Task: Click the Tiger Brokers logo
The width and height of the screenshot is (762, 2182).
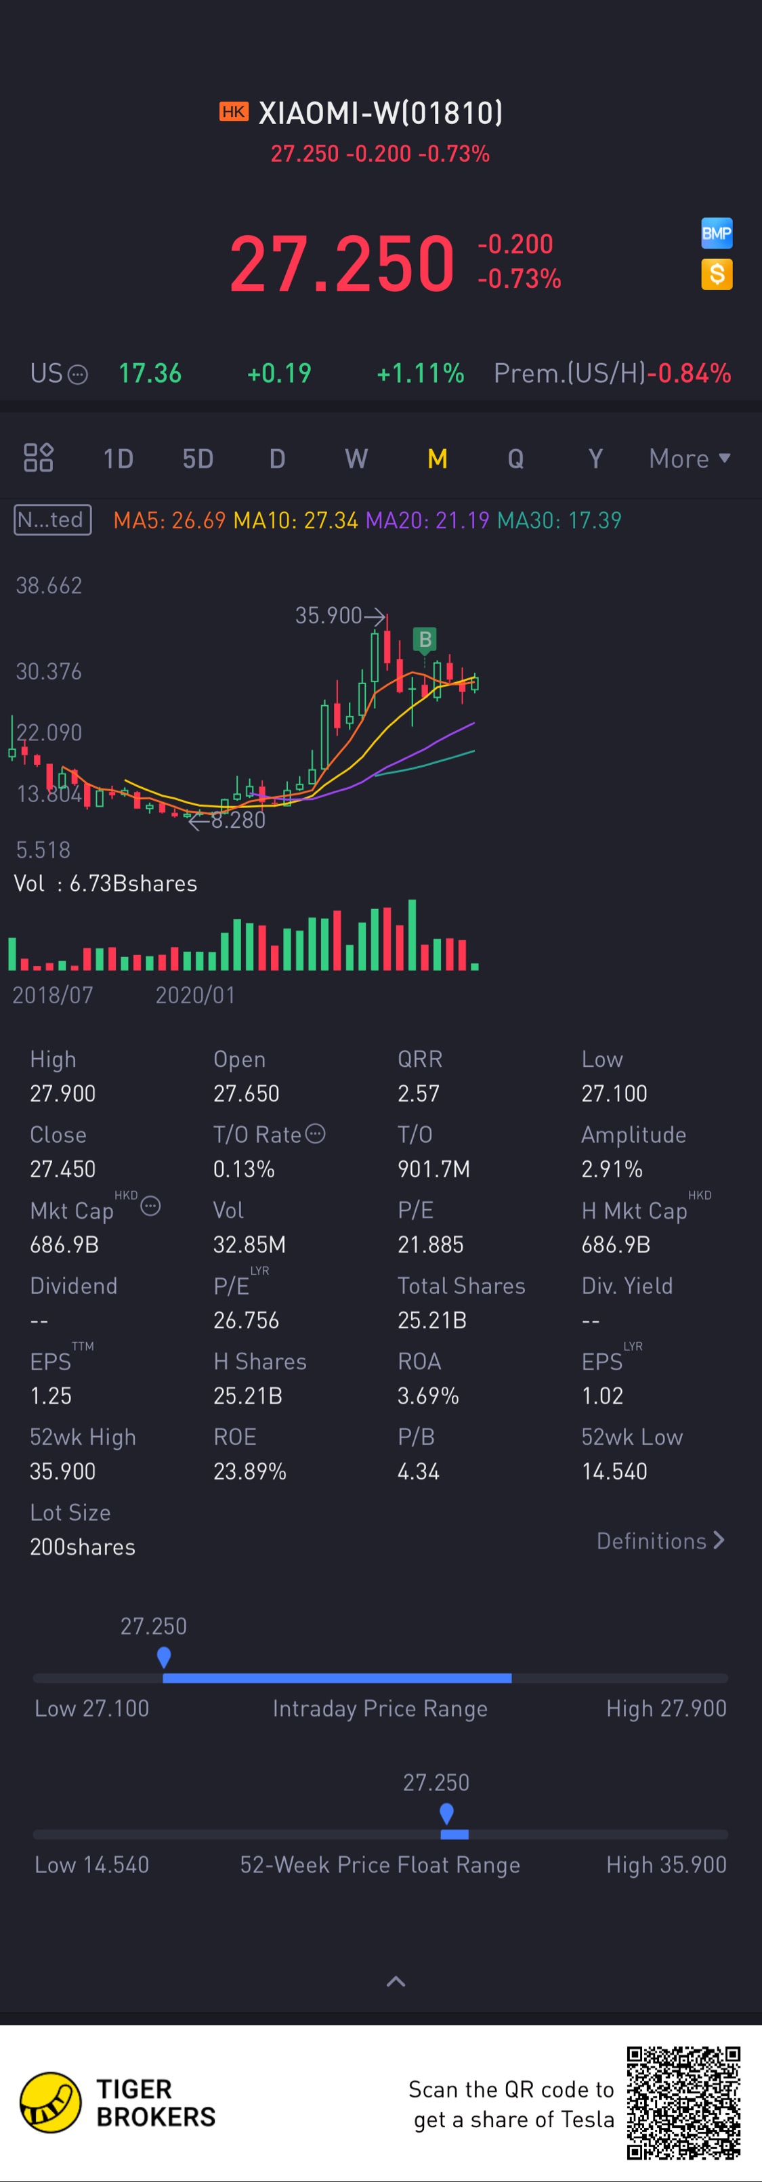Action: point(51,2102)
